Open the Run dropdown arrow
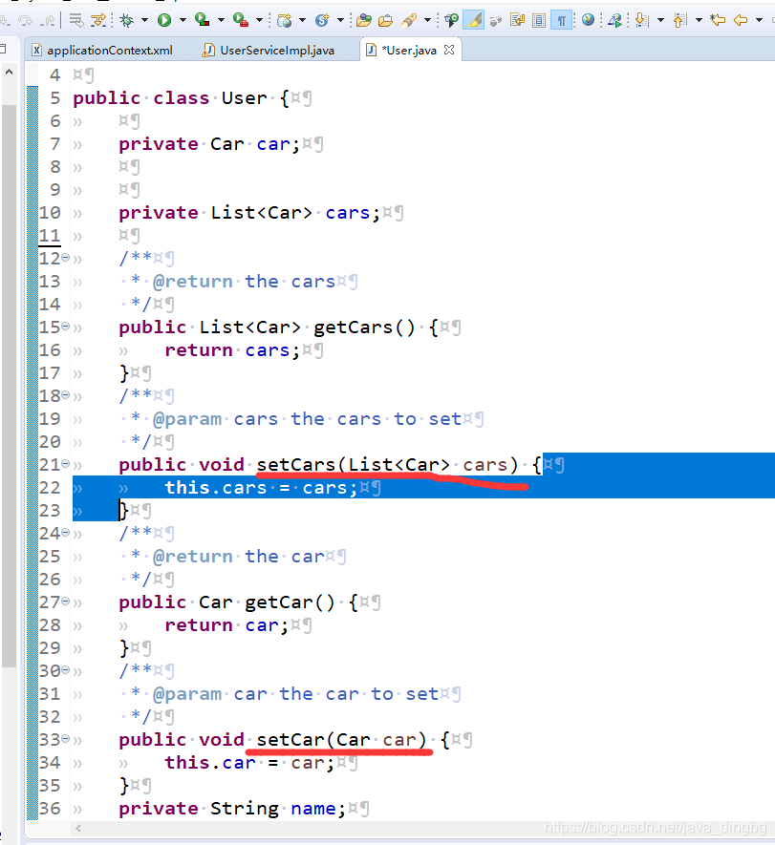The image size is (775, 845). 183,20
